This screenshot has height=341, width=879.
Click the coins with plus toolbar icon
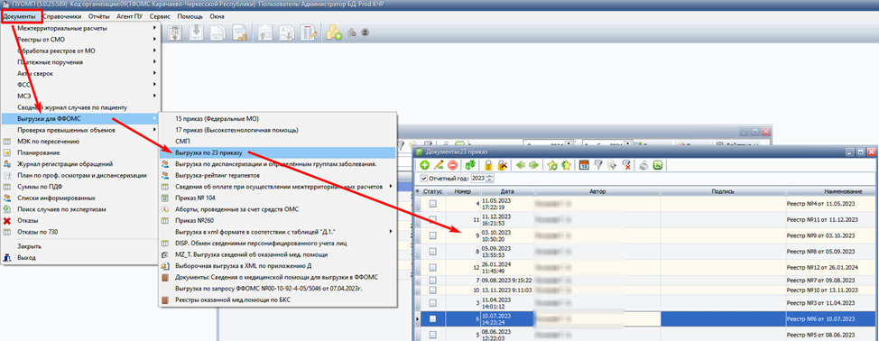pyautogui.click(x=334, y=33)
